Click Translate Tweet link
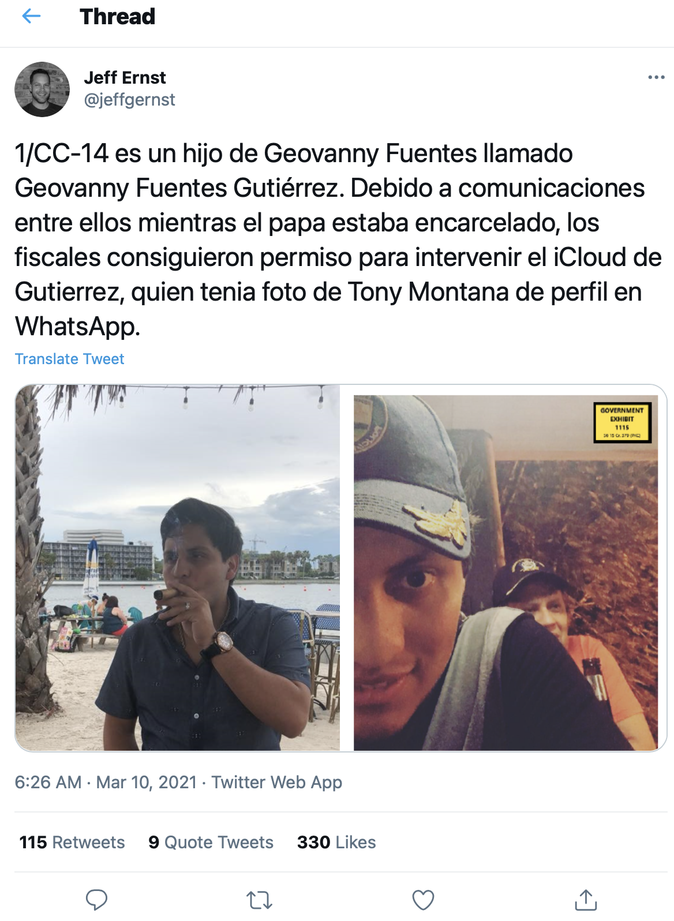 [x=69, y=359]
